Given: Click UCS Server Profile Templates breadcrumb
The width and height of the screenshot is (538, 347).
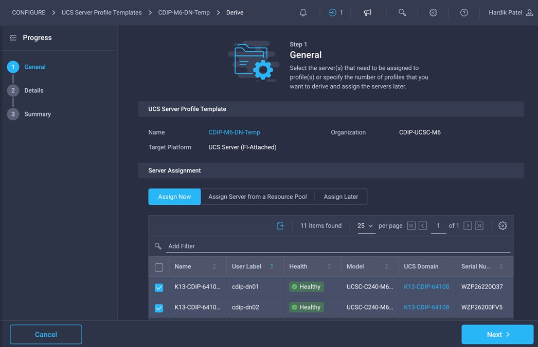Looking at the screenshot, I should click(x=101, y=13).
